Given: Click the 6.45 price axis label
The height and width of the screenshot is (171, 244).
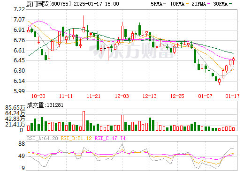Looking at the screenshot, I should [x=19, y=60].
